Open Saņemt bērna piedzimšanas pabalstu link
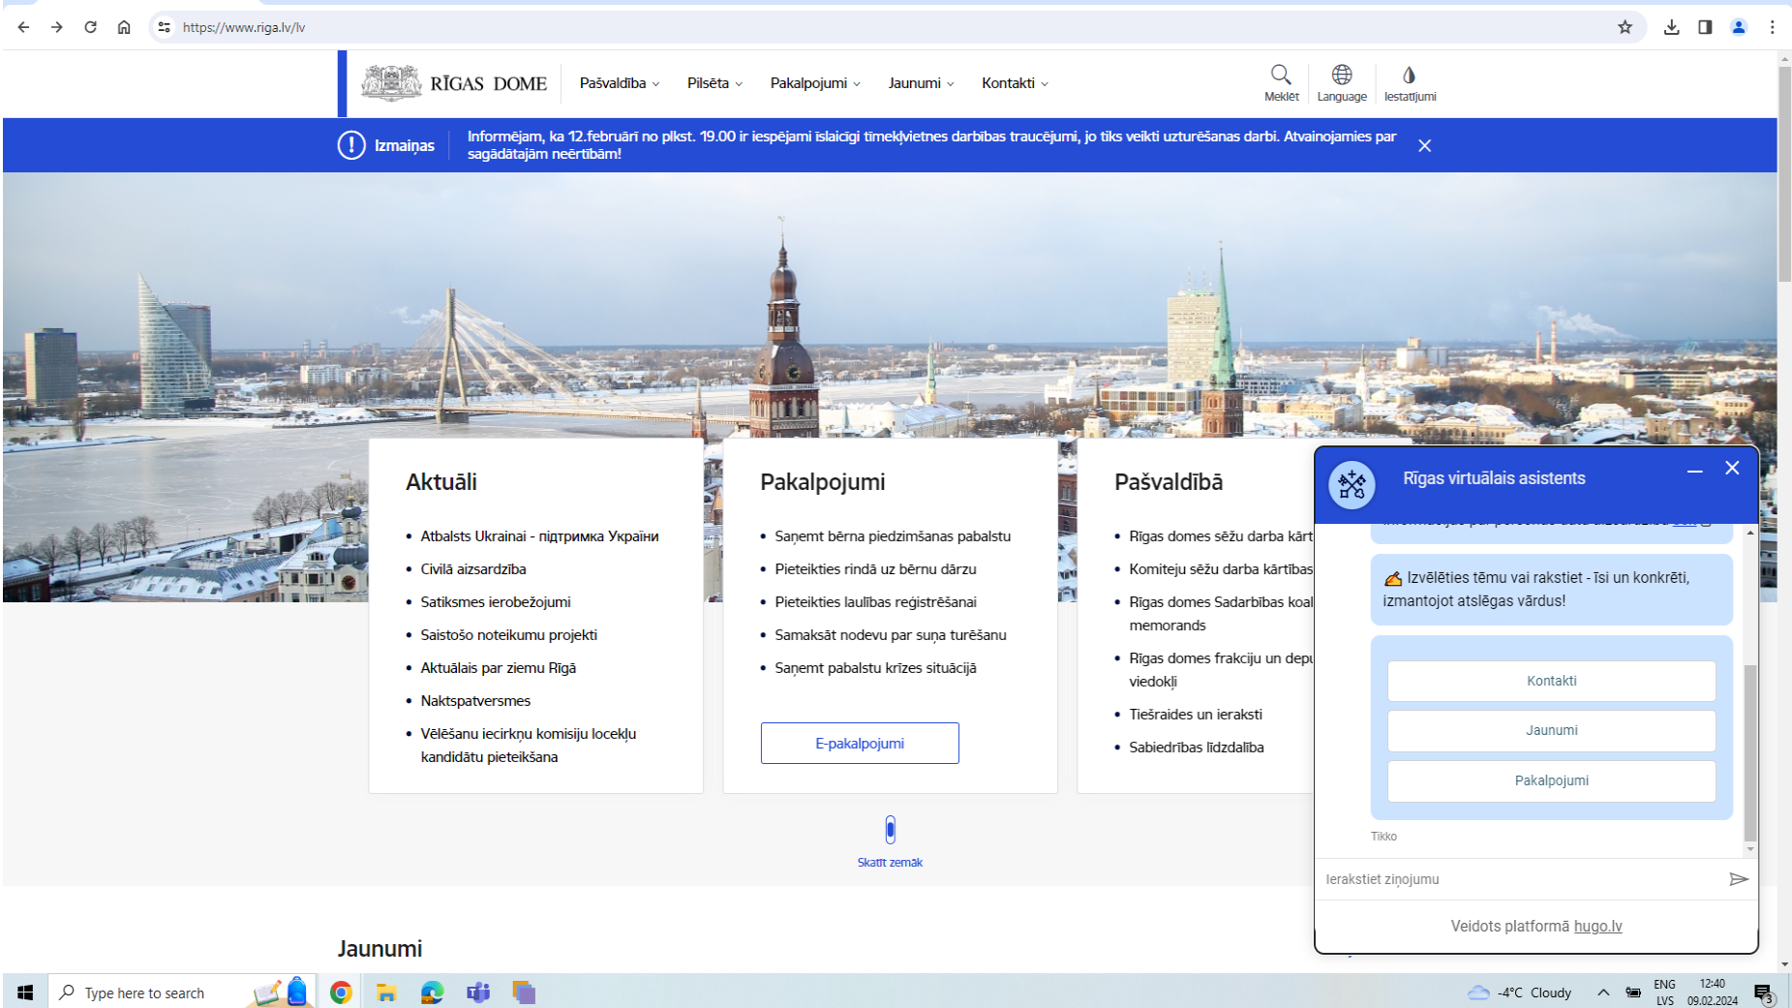 (893, 535)
